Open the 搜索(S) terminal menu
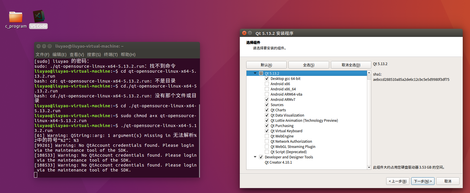Viewport: 470px width, 193px height. 94,55
